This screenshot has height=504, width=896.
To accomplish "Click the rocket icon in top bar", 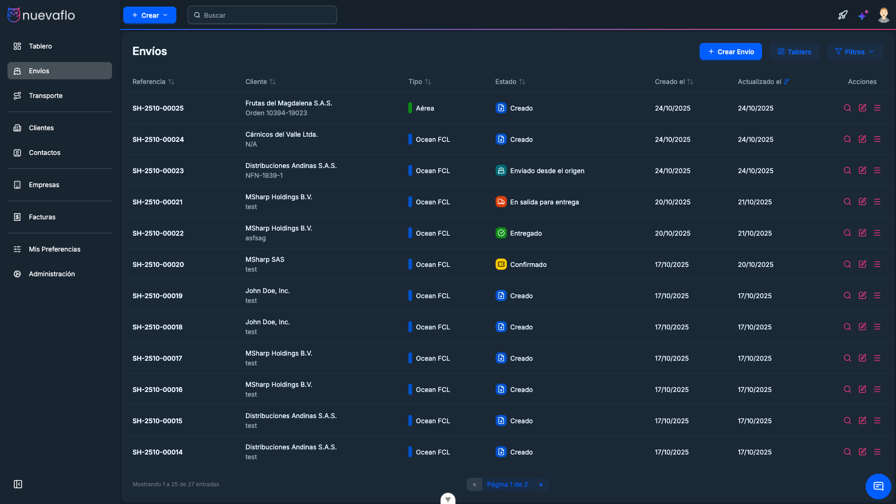I will coord(842,15).
